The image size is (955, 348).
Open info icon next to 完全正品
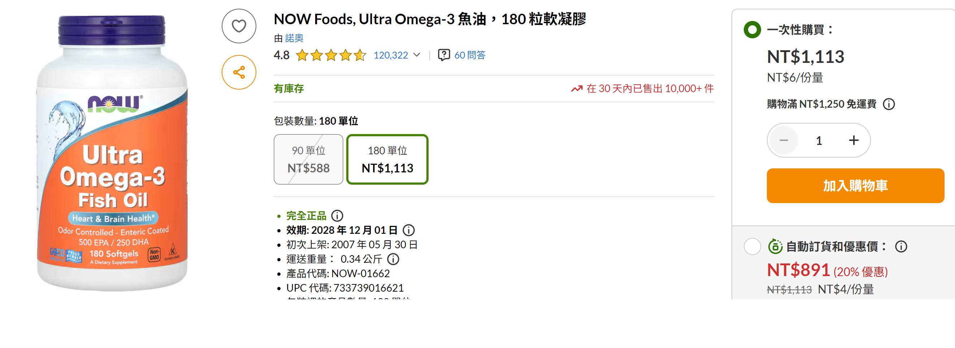(337, 215)
